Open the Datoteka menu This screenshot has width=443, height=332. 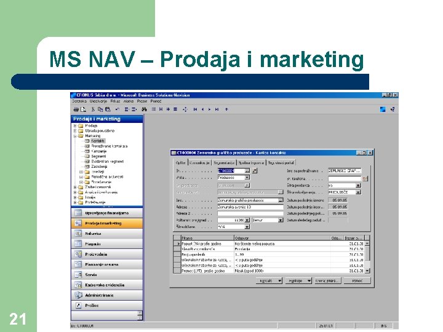[79, 101]
